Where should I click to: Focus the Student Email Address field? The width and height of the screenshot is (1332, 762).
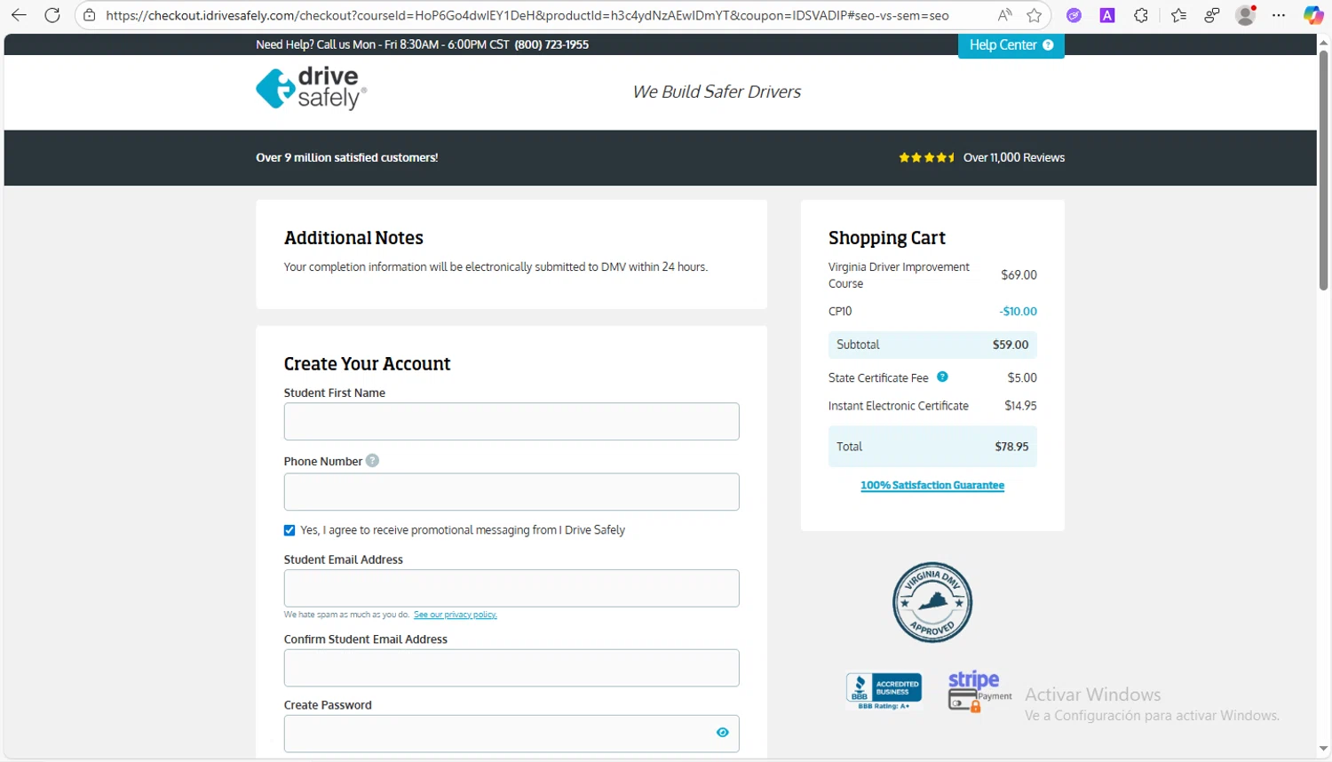point(511,589)
